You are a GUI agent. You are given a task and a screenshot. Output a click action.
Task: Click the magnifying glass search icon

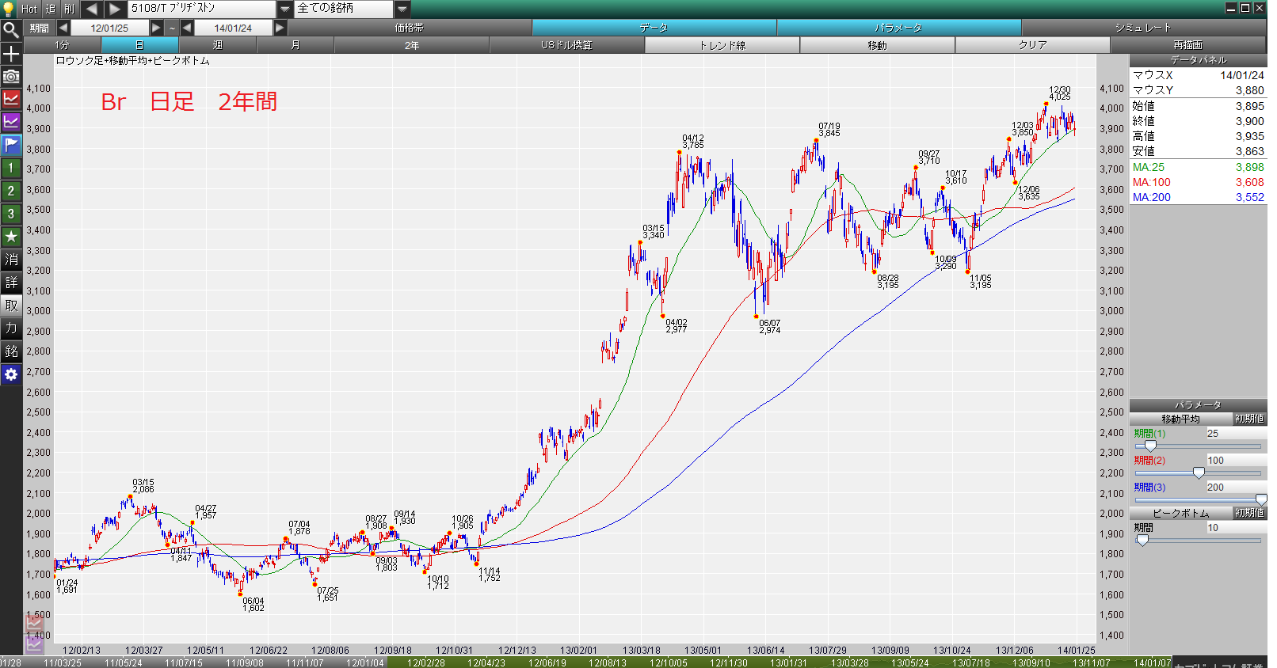coord(11,30)
